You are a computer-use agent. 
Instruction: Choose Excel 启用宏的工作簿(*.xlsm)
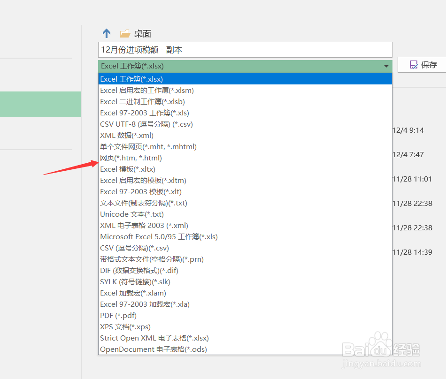pos(245,91)
